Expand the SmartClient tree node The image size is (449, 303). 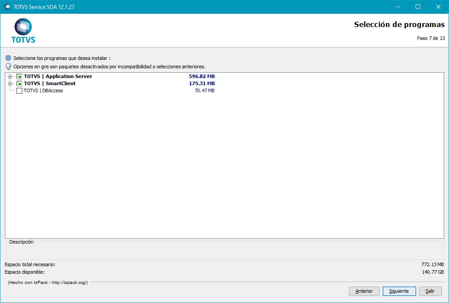(10, 84)
